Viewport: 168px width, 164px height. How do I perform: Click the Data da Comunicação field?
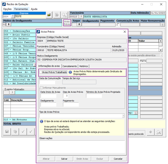tap(47, 82)
